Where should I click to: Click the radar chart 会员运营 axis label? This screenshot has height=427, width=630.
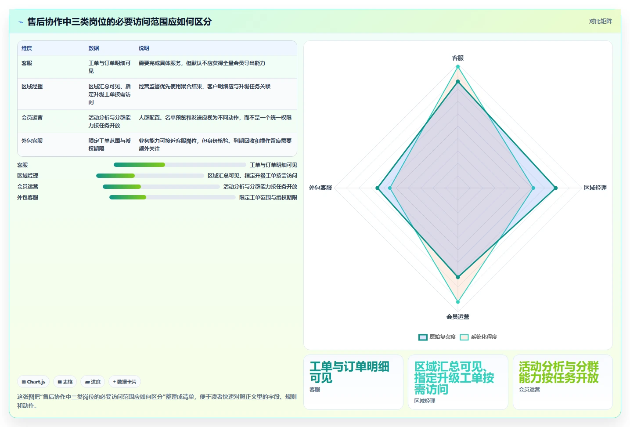point(458,317)
